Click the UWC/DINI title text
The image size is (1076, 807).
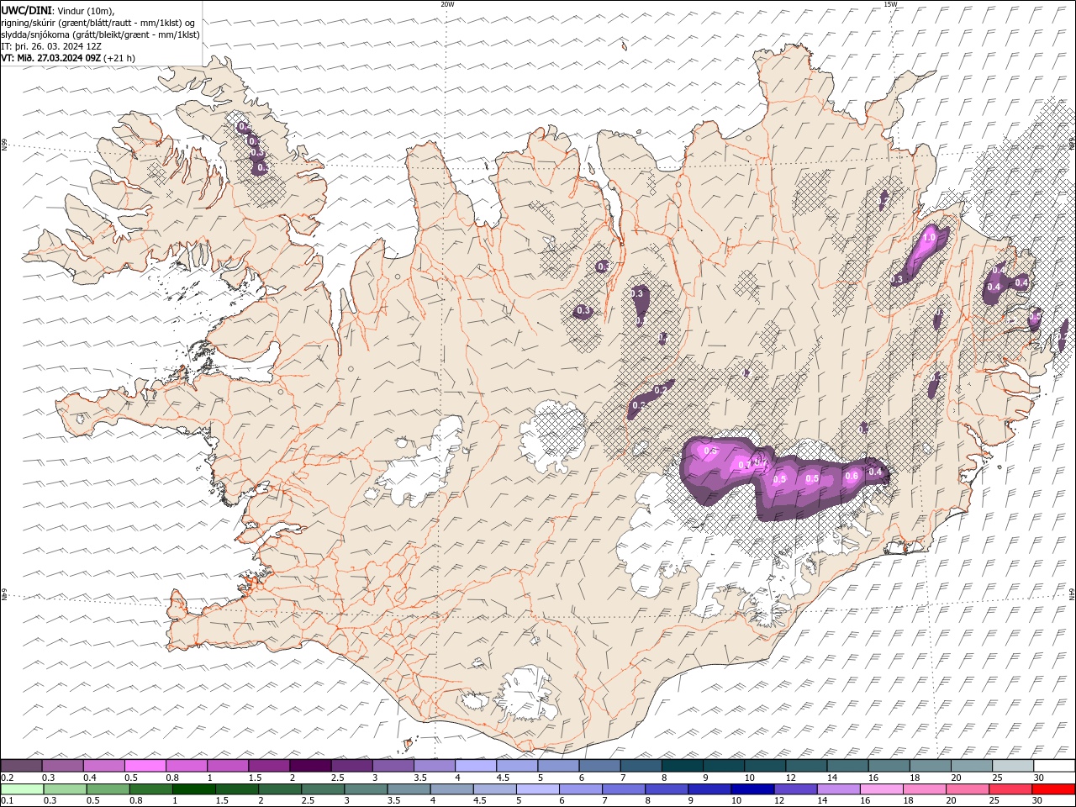(x=26, y=10)
